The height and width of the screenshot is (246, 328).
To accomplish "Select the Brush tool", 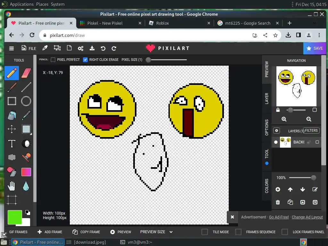I will (x=12, y=87).
